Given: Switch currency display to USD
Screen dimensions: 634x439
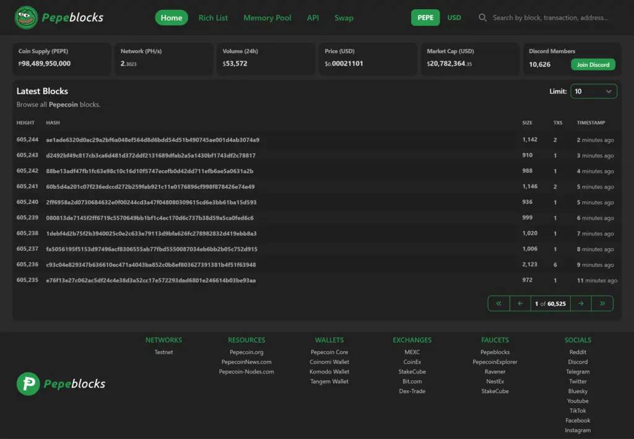Looking at the screenshot, I should (x=454, y=18).
